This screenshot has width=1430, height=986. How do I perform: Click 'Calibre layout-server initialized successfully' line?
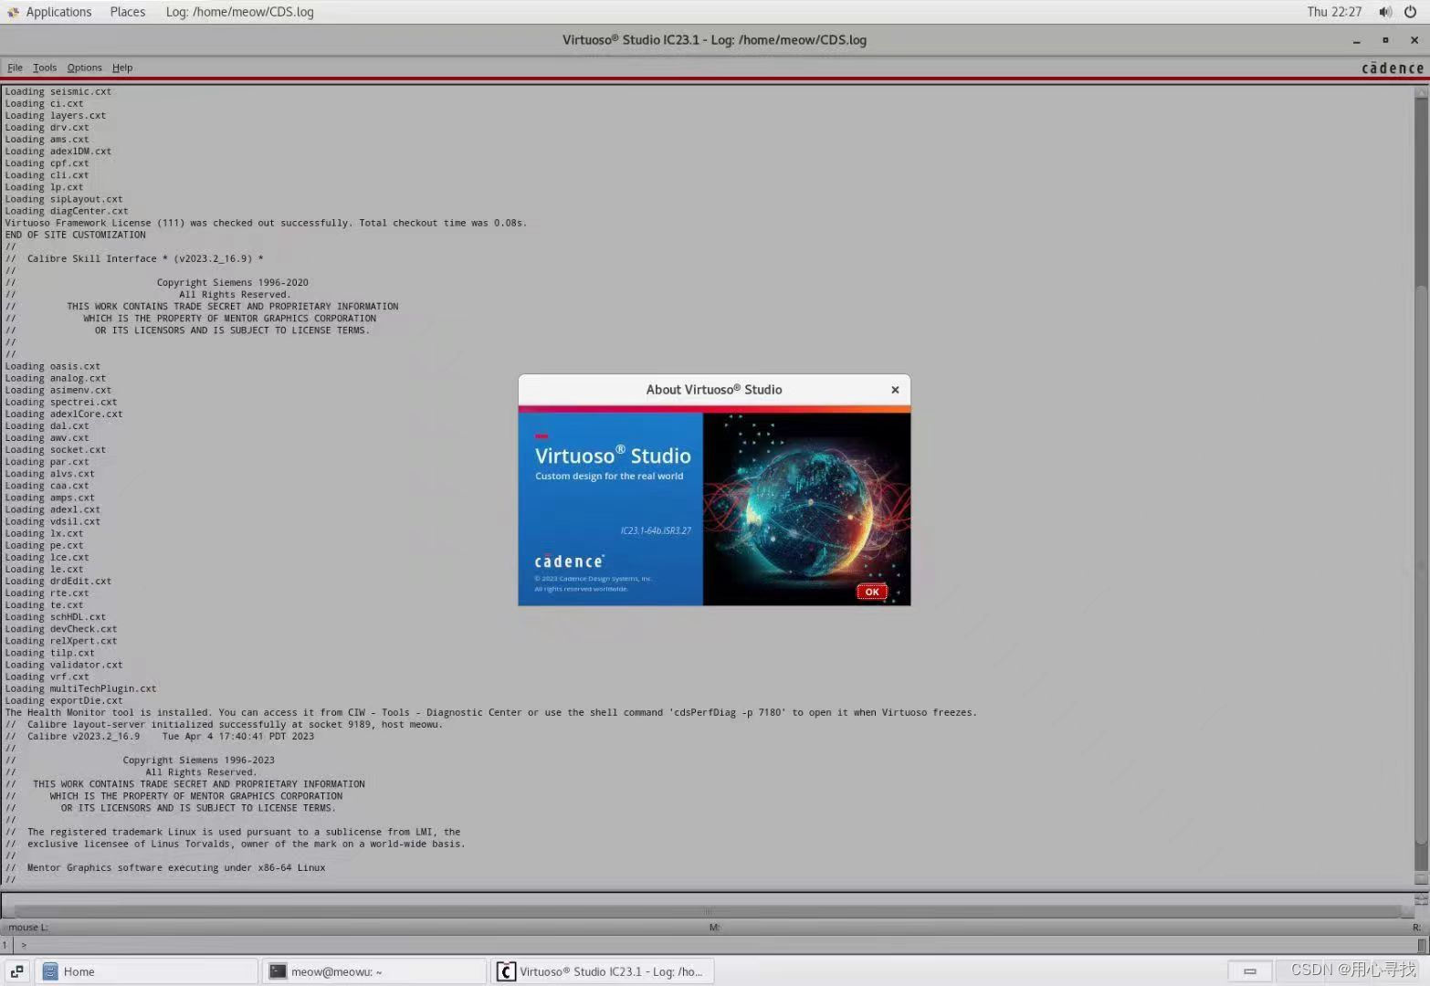pyautogui.click(x=224, y=724)
